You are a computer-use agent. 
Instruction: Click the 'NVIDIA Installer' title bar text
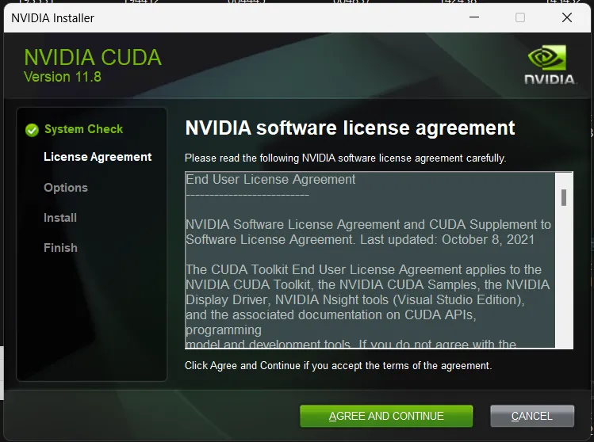(x=52, y=17)
